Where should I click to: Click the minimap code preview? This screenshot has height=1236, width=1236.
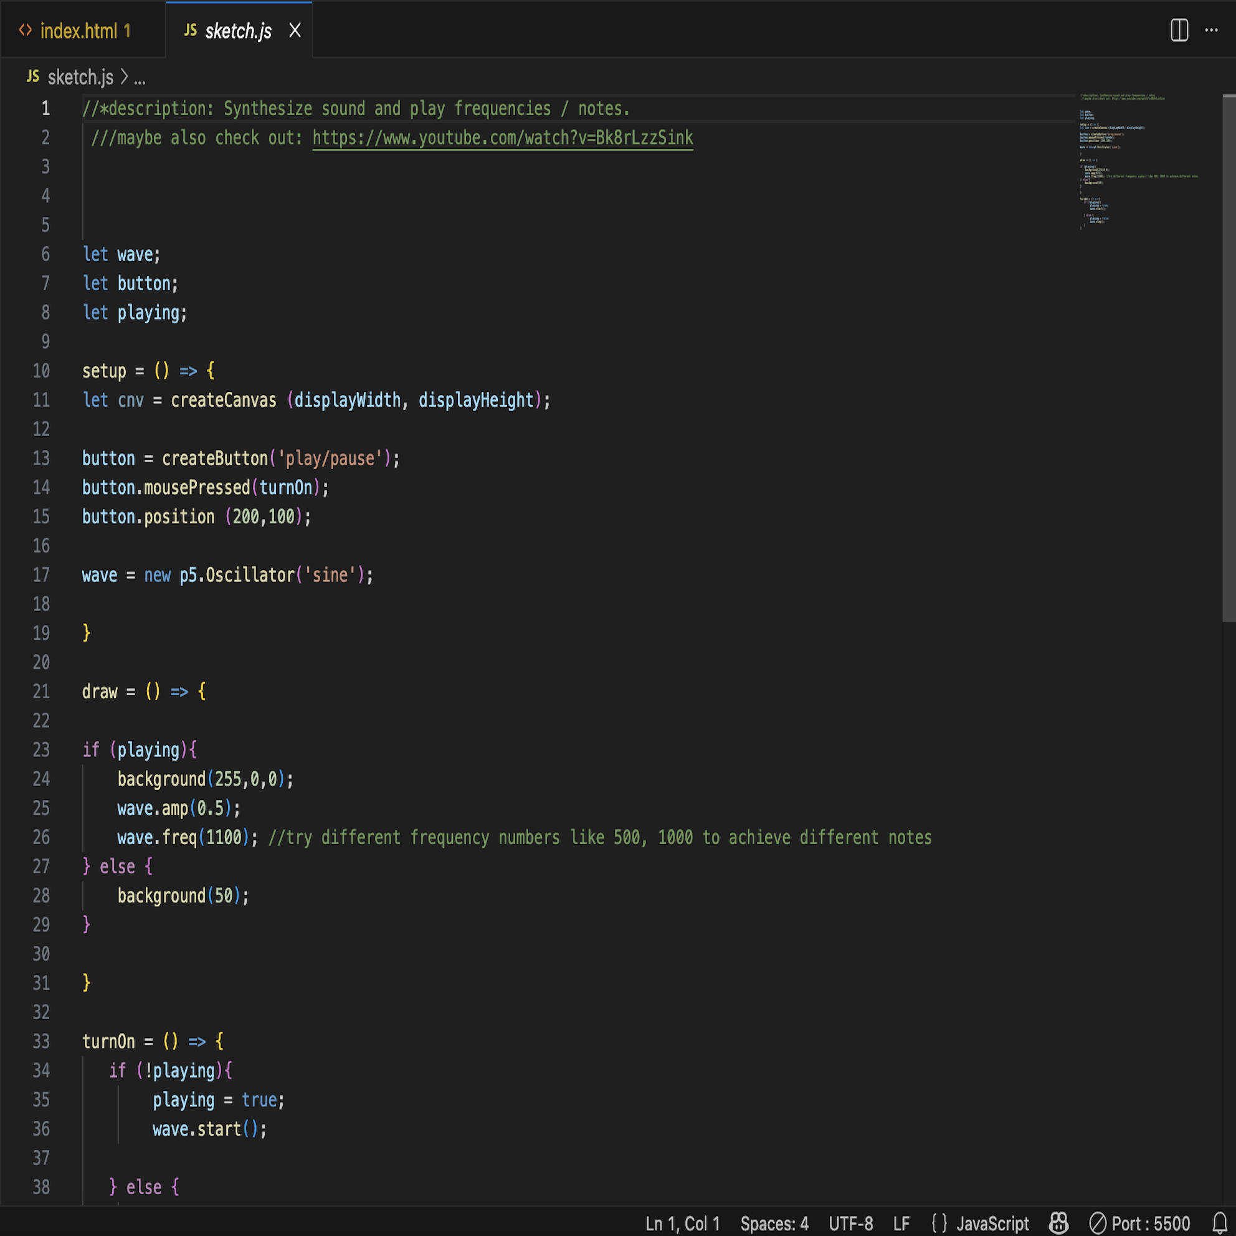[1139, 162]
